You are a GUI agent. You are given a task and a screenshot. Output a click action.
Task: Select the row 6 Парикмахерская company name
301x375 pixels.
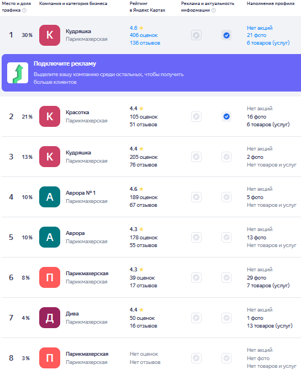[87, 274]
